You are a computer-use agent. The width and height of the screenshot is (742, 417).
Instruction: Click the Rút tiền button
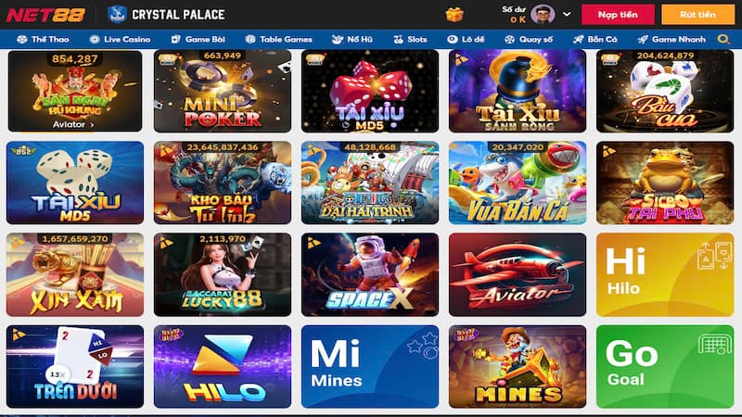coord(698,15)
